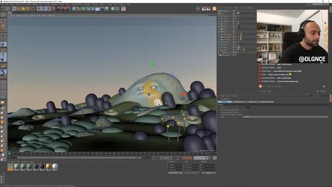332x187 pixels.
Task: Click the green Y-axis gizmo handle
Action: [153, 64]
